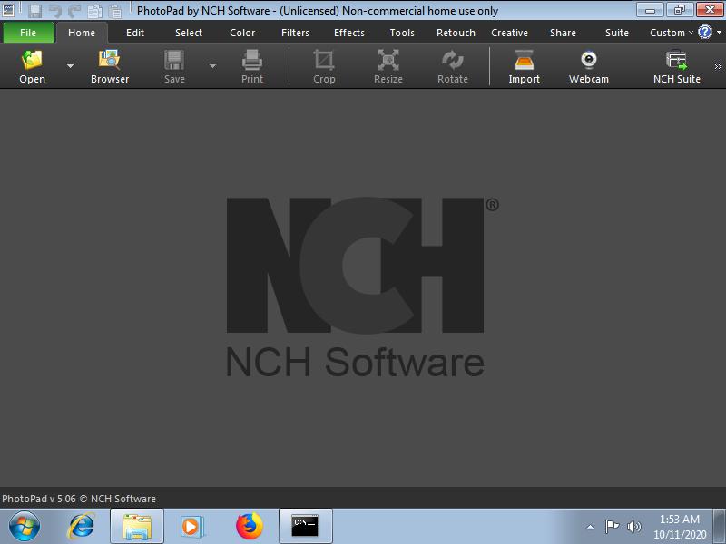Click the blue Help question mark icon
726x544 pixels.
[705, 33]
